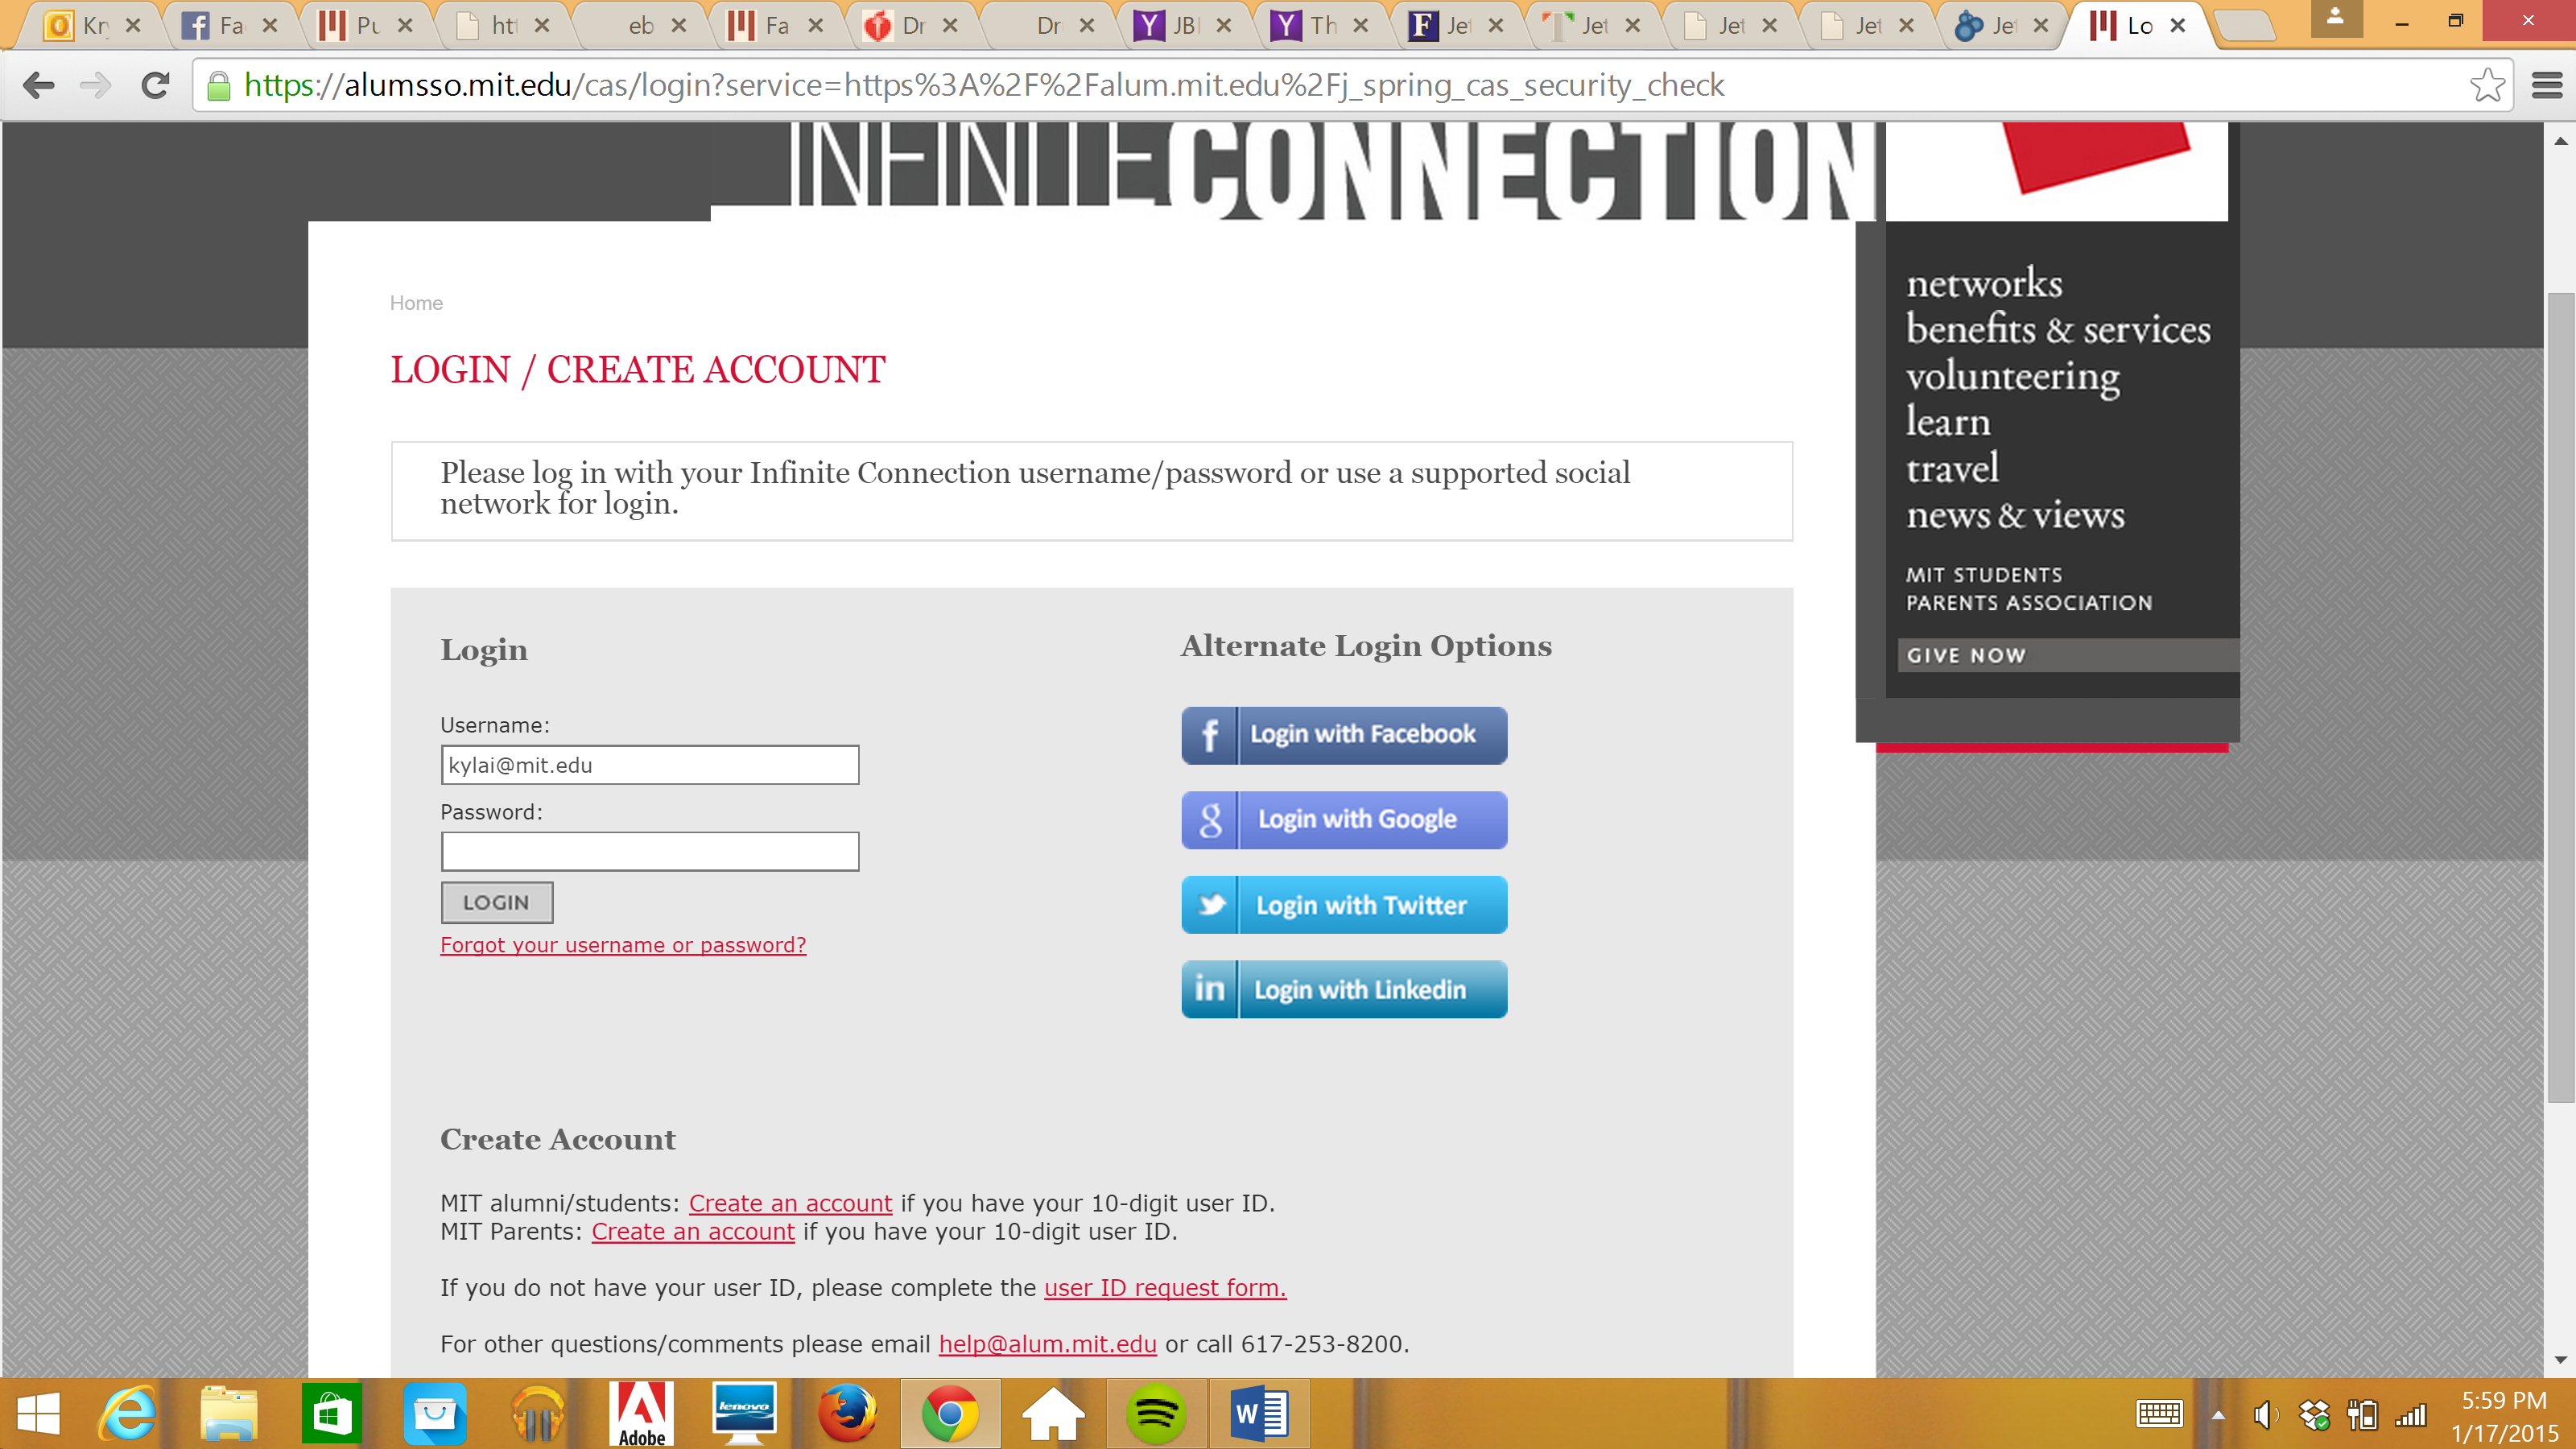Switch to the 'eb' tab
Image resolution: width=2576 pixels, height=1449 pixels.
(x=639, y=25)
